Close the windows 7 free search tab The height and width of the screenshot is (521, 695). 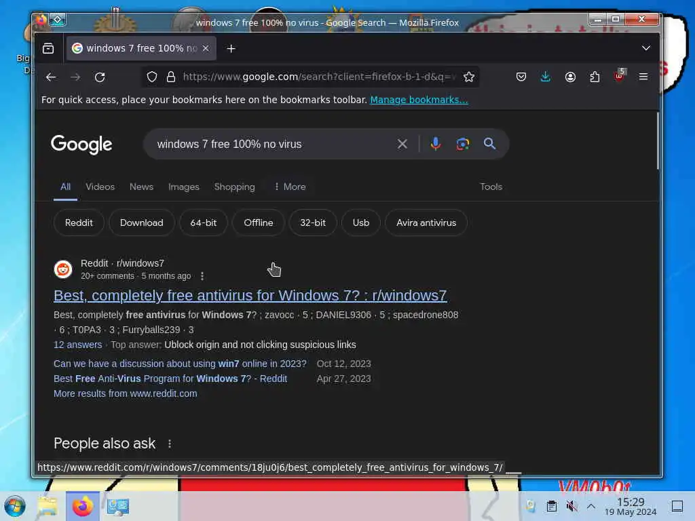click(206, 48)
